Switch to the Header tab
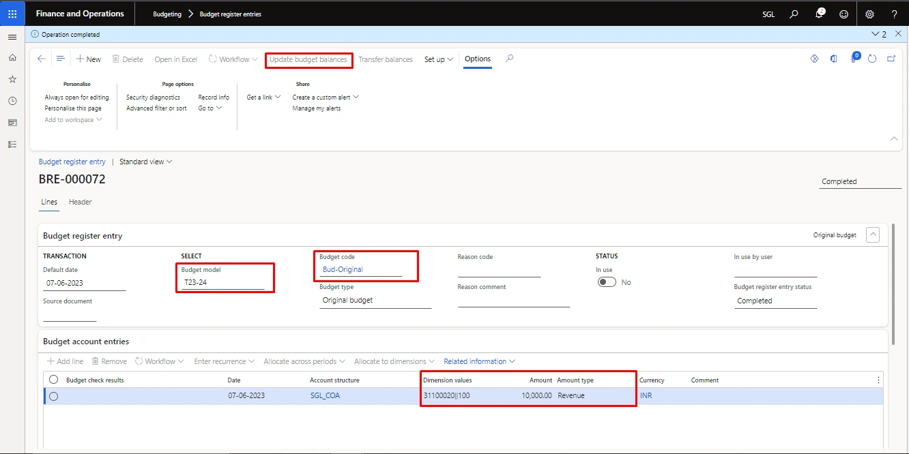909x454 pixels. point(80,202)
